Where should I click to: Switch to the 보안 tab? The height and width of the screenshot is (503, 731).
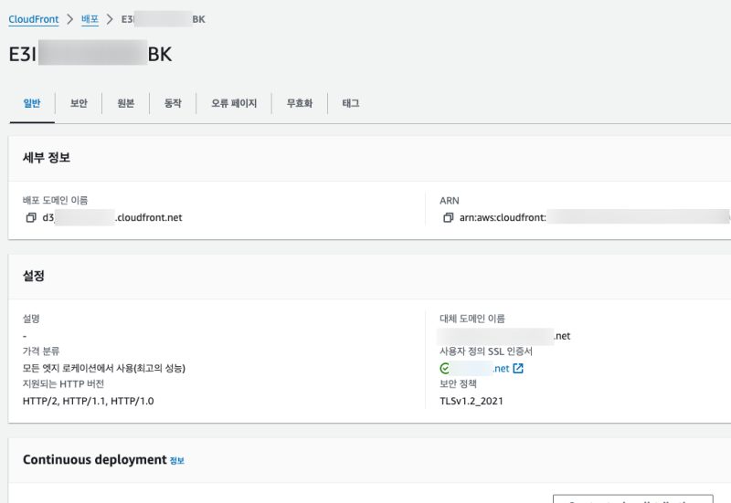point(79,103)
